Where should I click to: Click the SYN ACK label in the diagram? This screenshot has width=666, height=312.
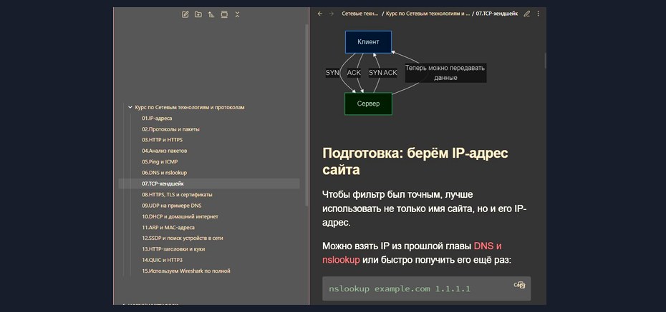click(382, 73)
